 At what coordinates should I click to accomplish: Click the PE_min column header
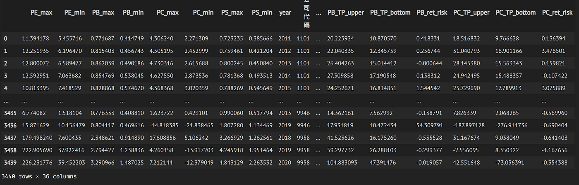click(74, 12)
